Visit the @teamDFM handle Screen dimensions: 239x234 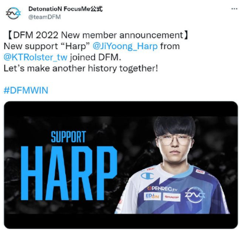point(45,17)
